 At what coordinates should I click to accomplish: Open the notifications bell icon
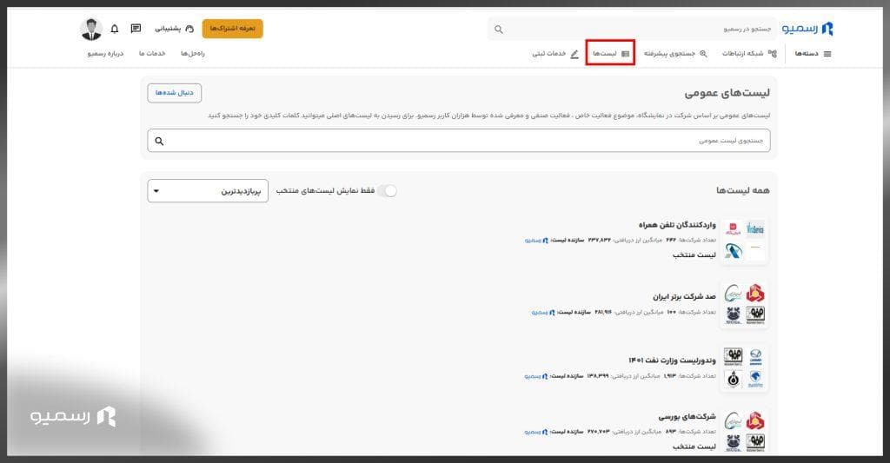pos(115,29)
